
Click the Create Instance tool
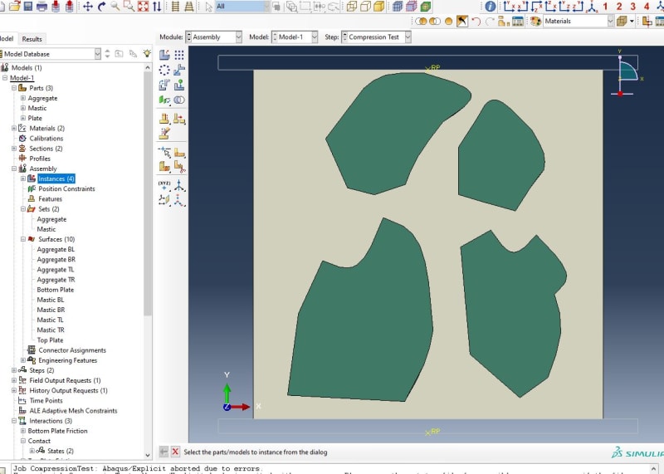click(164, 55)
